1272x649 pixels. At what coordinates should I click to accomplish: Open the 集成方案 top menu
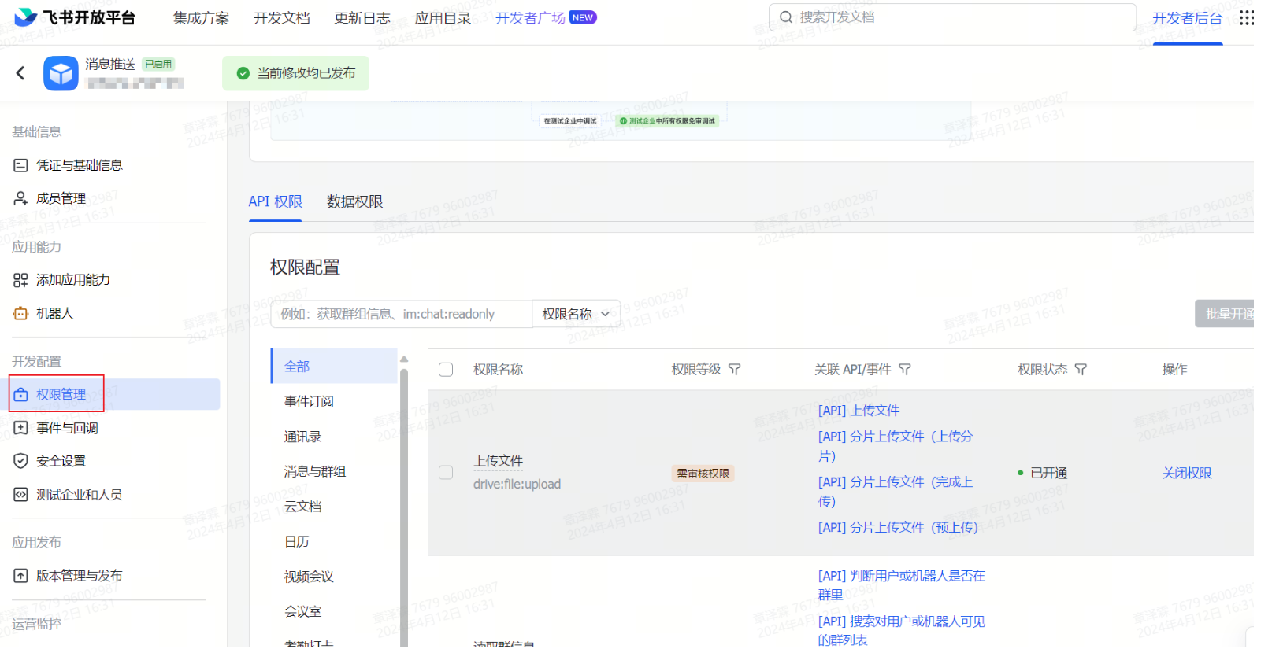[201, 18]
